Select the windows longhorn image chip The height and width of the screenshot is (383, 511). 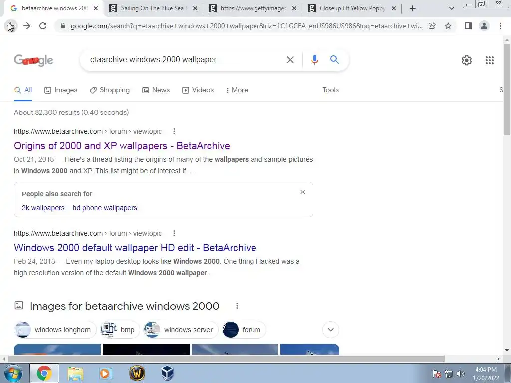55,330
